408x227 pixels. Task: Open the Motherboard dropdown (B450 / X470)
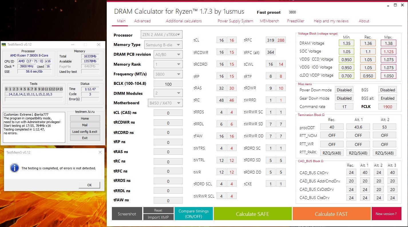coord(165,103)
